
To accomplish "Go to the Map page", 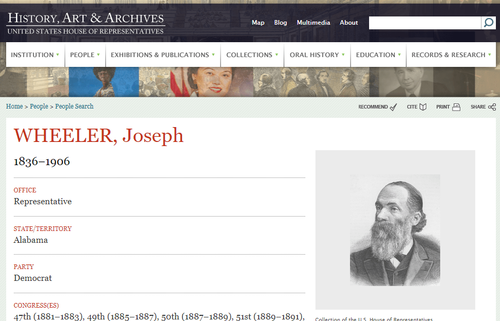I will click(x=258, y=23).
